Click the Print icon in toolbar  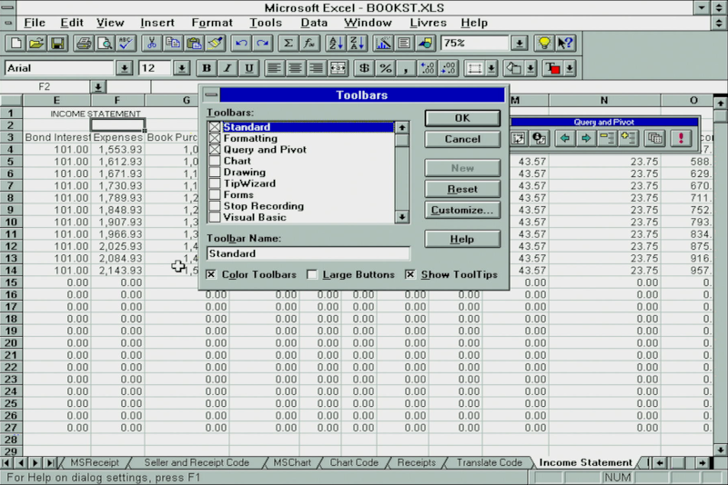tap(83, 43)
